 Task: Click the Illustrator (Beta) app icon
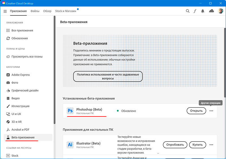click(x=70, y=145)
